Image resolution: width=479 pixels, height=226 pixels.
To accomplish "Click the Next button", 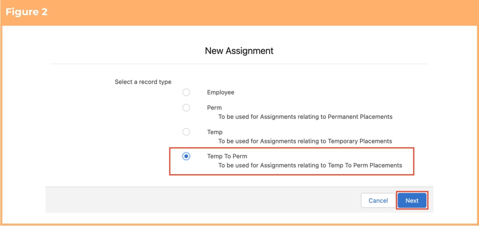I will pos(412,201).
